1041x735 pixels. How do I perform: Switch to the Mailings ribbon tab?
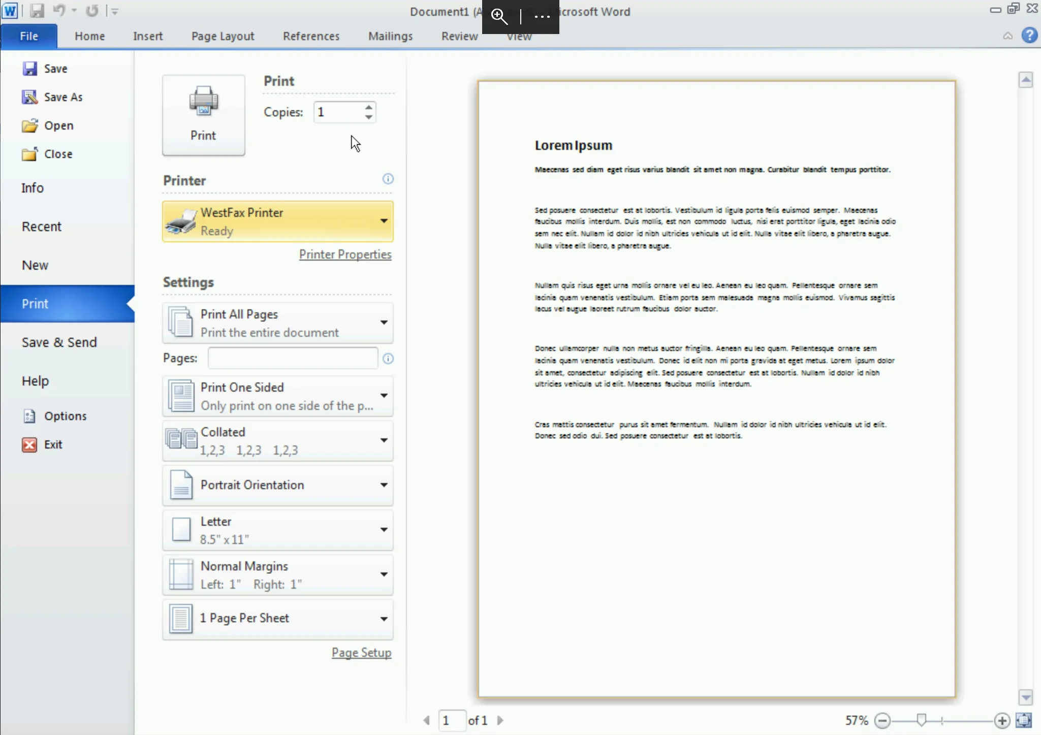[x=390, y=36]
